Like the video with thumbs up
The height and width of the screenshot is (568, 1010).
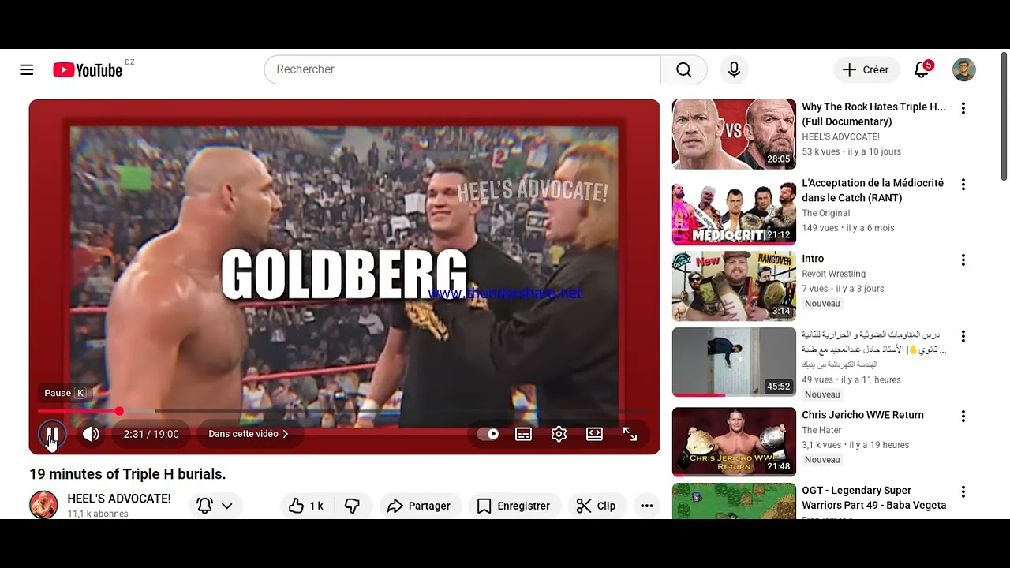[x=306, y=506]
